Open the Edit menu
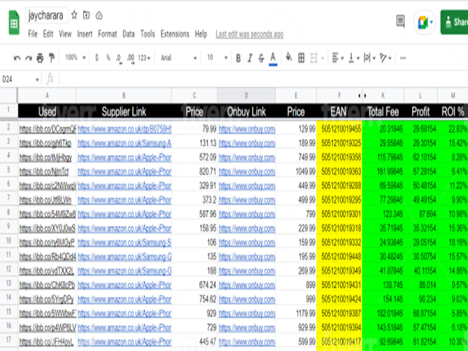Viewport: 468px width, 351px height. (48, 34)
